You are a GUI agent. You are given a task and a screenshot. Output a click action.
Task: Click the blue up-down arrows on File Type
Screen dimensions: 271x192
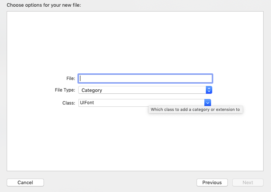[x=209, y=90]
